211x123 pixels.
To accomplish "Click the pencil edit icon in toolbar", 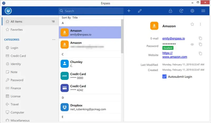I will pos(140,11).
